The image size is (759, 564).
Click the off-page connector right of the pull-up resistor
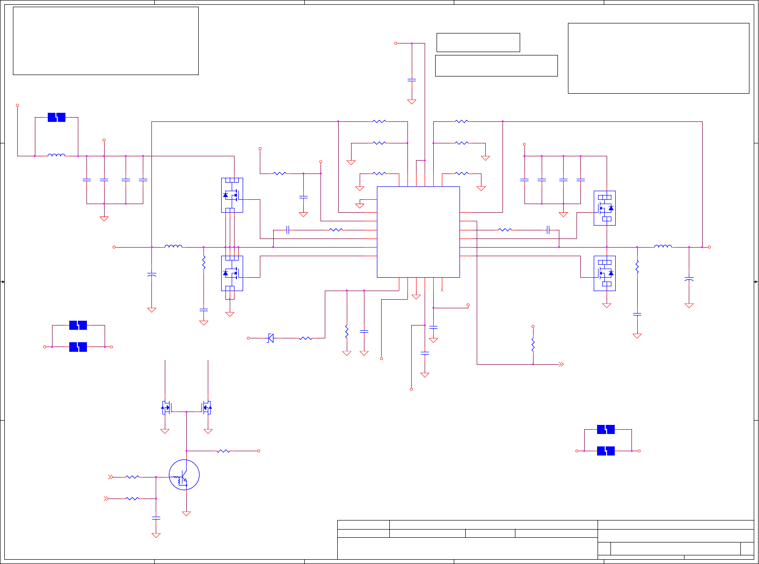click(561, 364)
